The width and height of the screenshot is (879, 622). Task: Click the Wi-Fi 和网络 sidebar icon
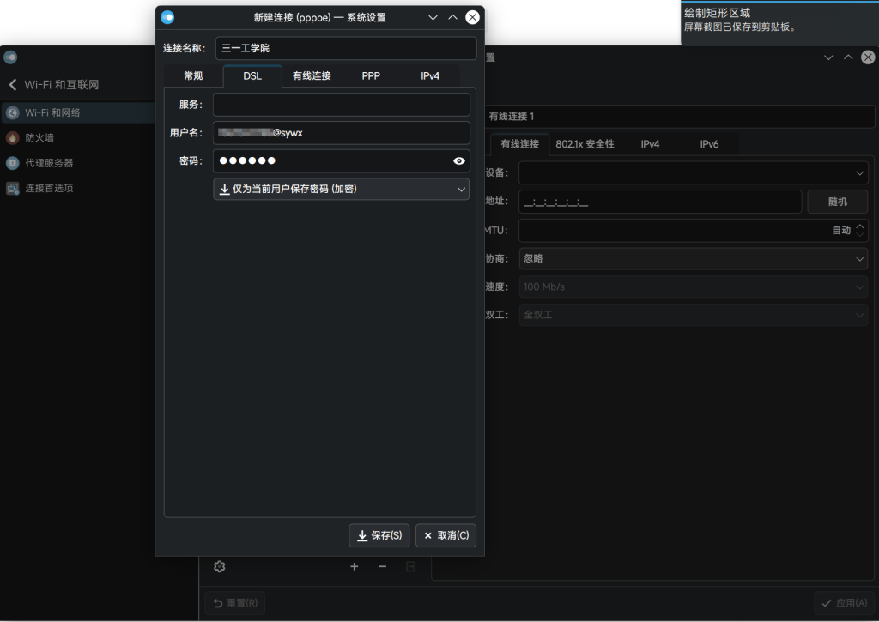coord(13,112)
